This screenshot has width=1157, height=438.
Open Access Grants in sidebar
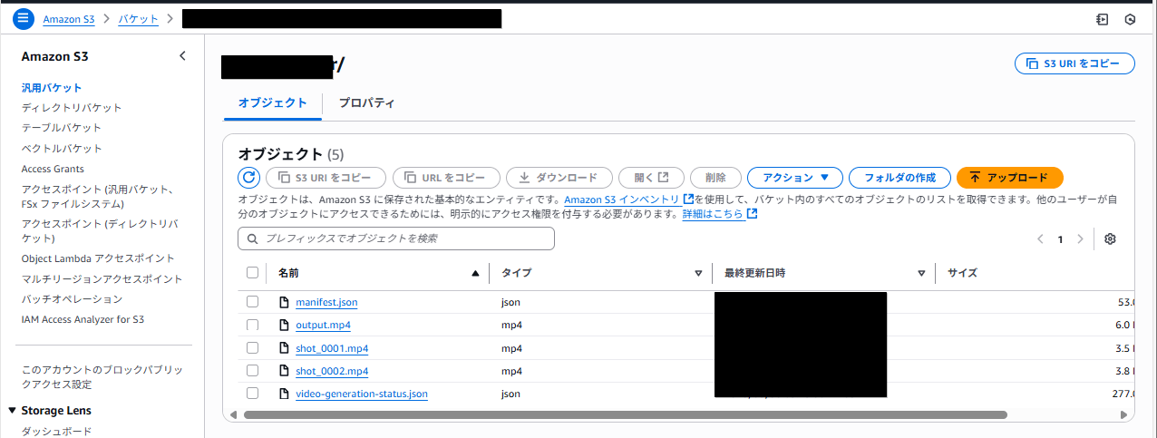53,169
